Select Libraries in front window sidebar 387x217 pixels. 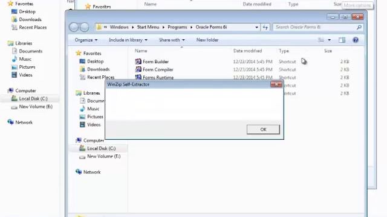pyautogui.click(x=88, y=93)
